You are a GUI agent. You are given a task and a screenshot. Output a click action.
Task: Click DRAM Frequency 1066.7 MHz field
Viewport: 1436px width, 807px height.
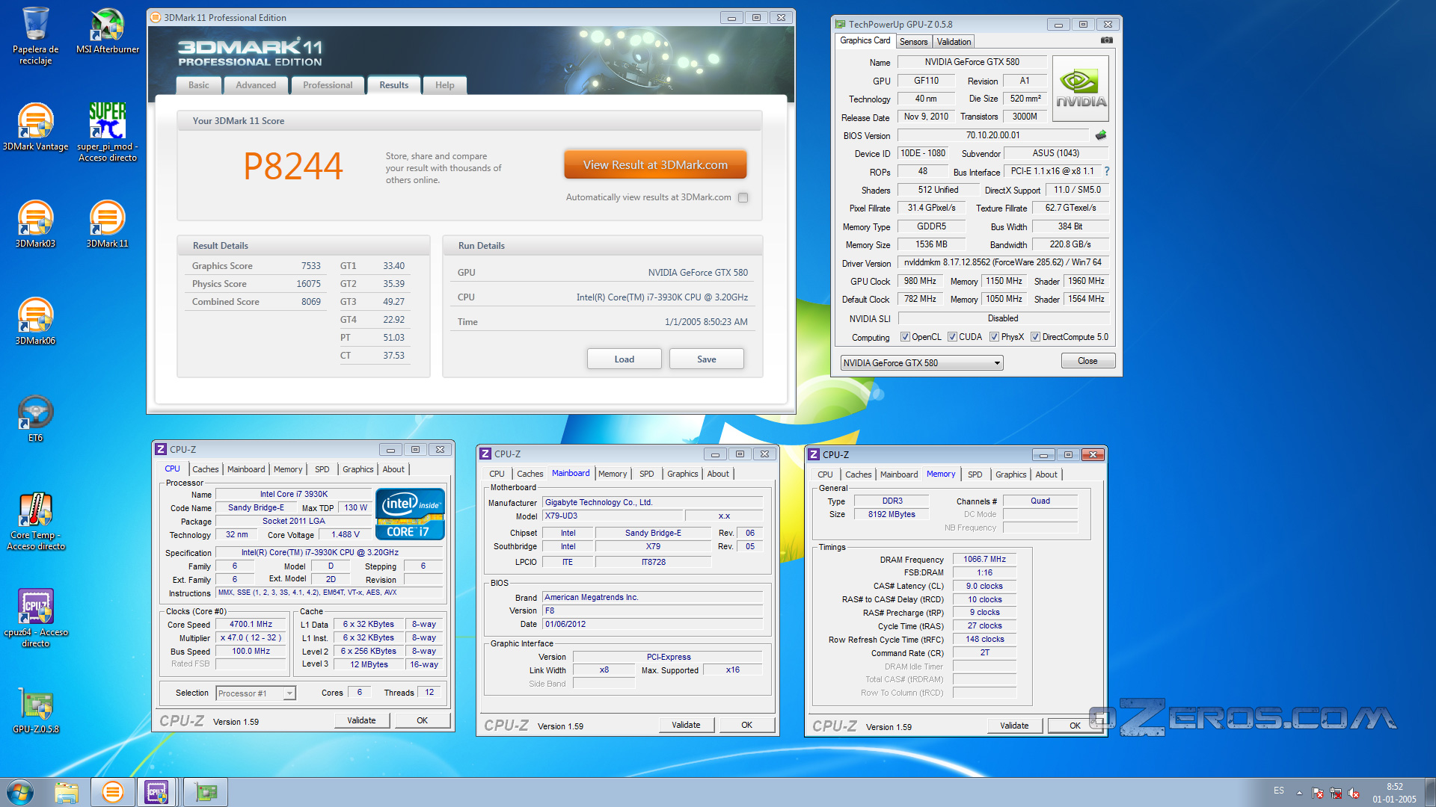tap(984, 559)
